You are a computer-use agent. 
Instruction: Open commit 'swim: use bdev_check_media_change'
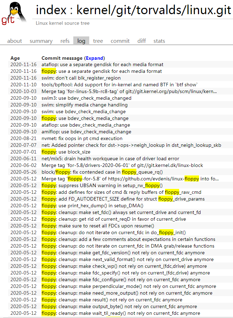84,111
